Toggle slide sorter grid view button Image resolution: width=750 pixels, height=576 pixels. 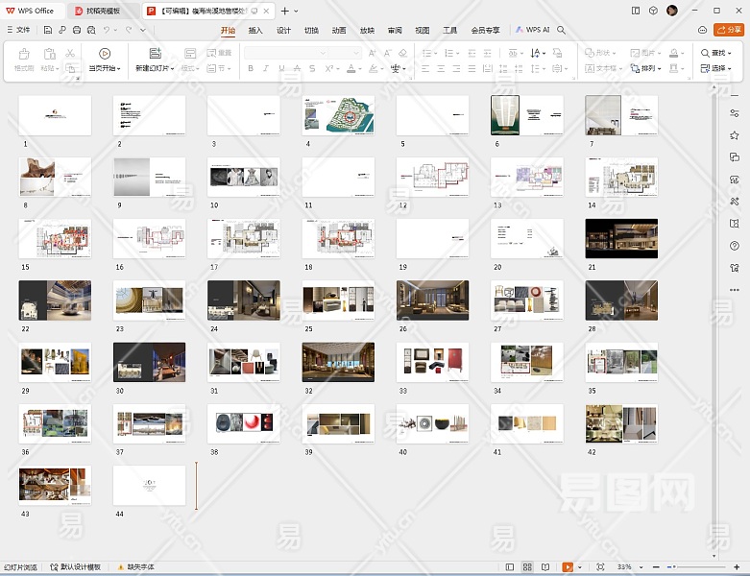pos(527,567)
